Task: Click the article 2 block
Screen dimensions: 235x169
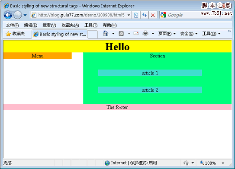Action: [x=150, y=90]
